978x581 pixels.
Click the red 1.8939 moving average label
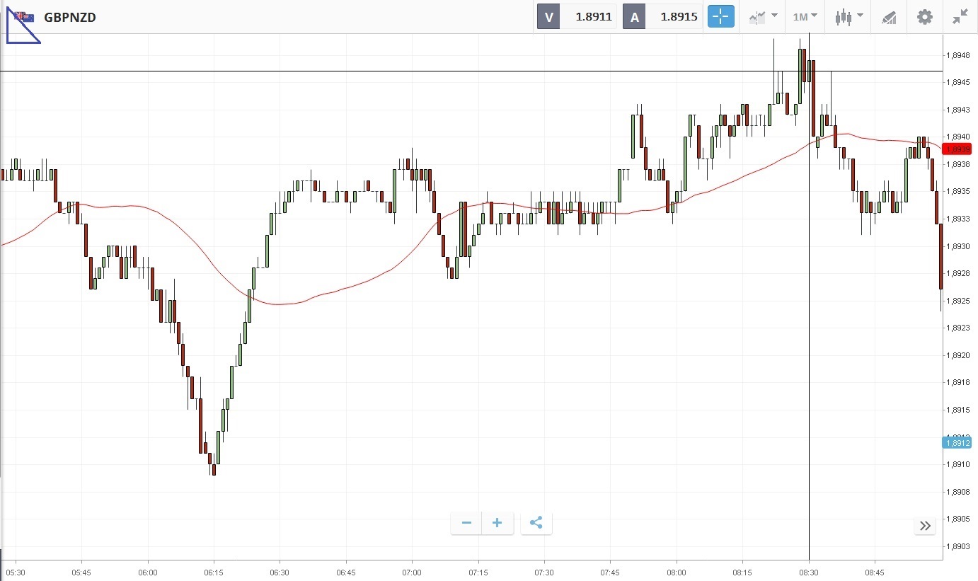tap(957, 149)
